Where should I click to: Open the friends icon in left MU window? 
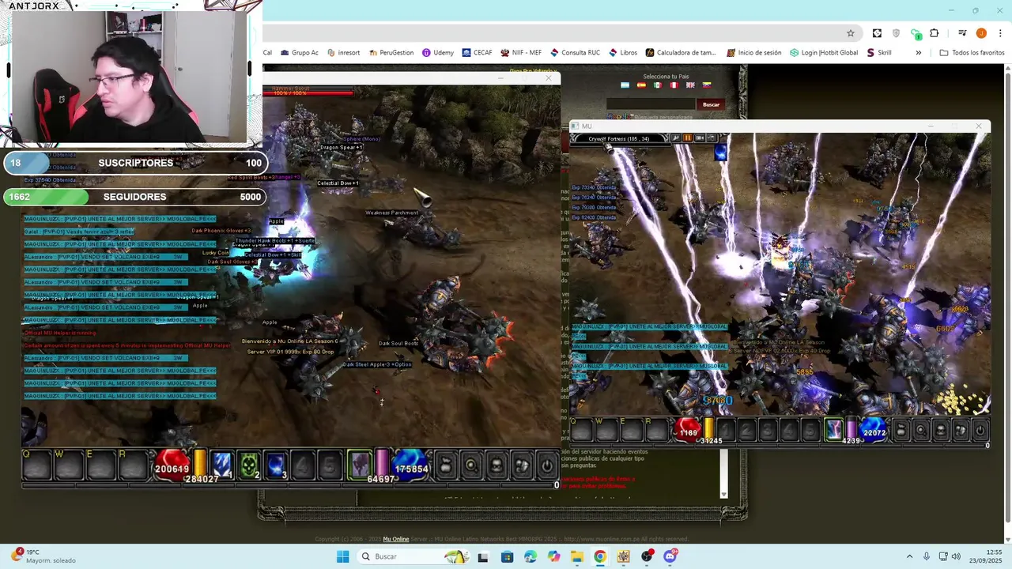pos(522,465)
